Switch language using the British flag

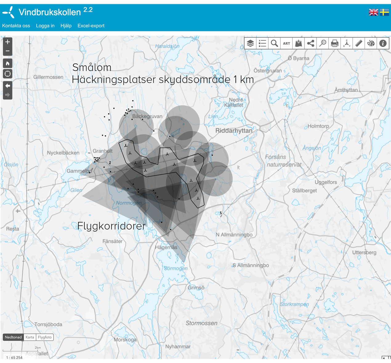click(373, 12)
